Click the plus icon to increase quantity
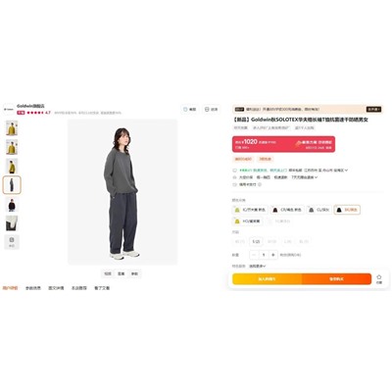392x392 pixels. [x=273, y=255]
